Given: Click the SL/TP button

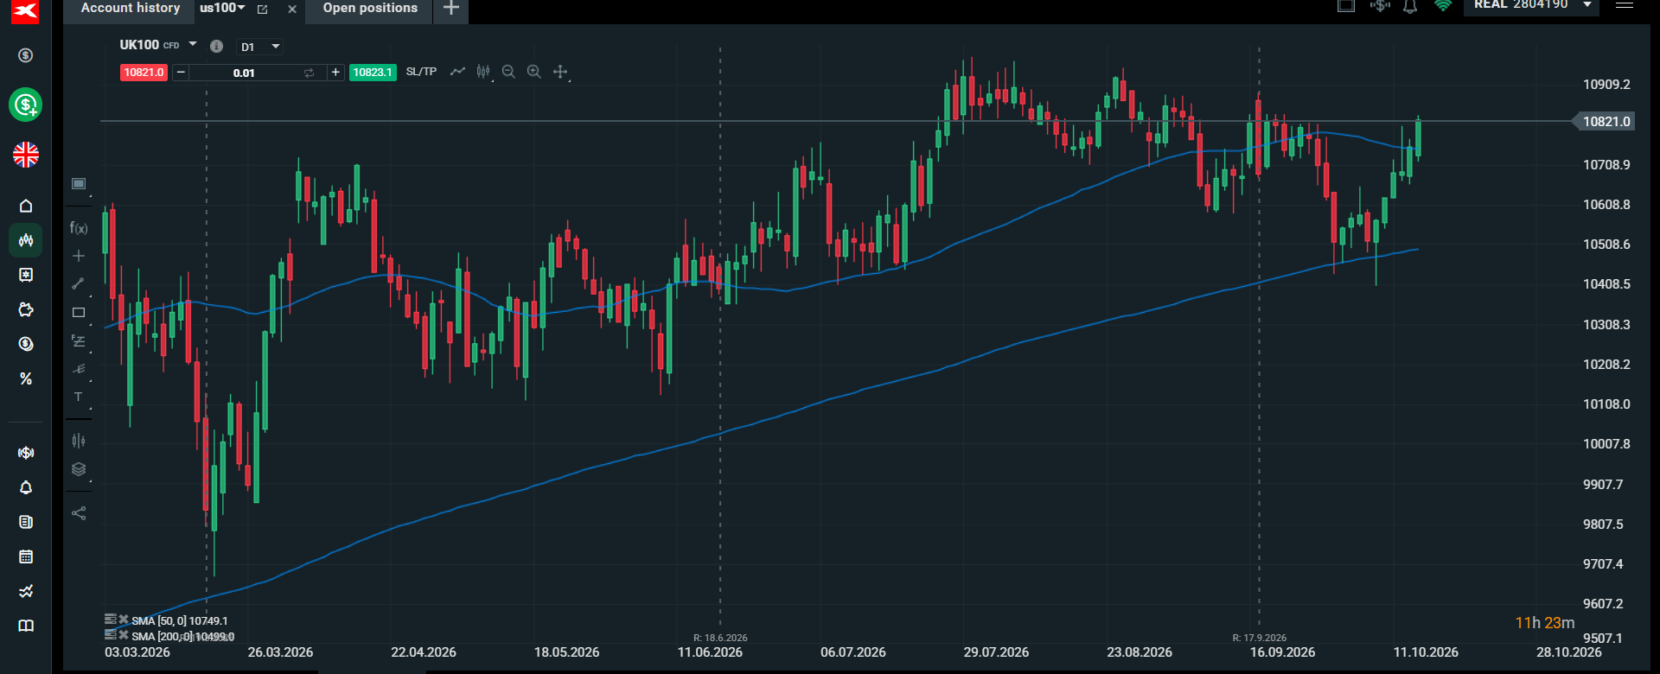Looking at the screenshot, I should tap(421, 72).
